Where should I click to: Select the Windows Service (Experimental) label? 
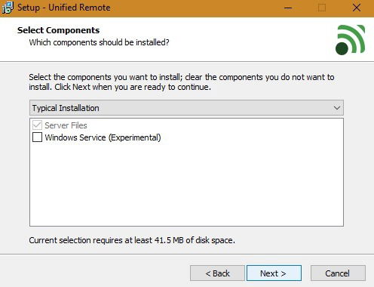103,137
